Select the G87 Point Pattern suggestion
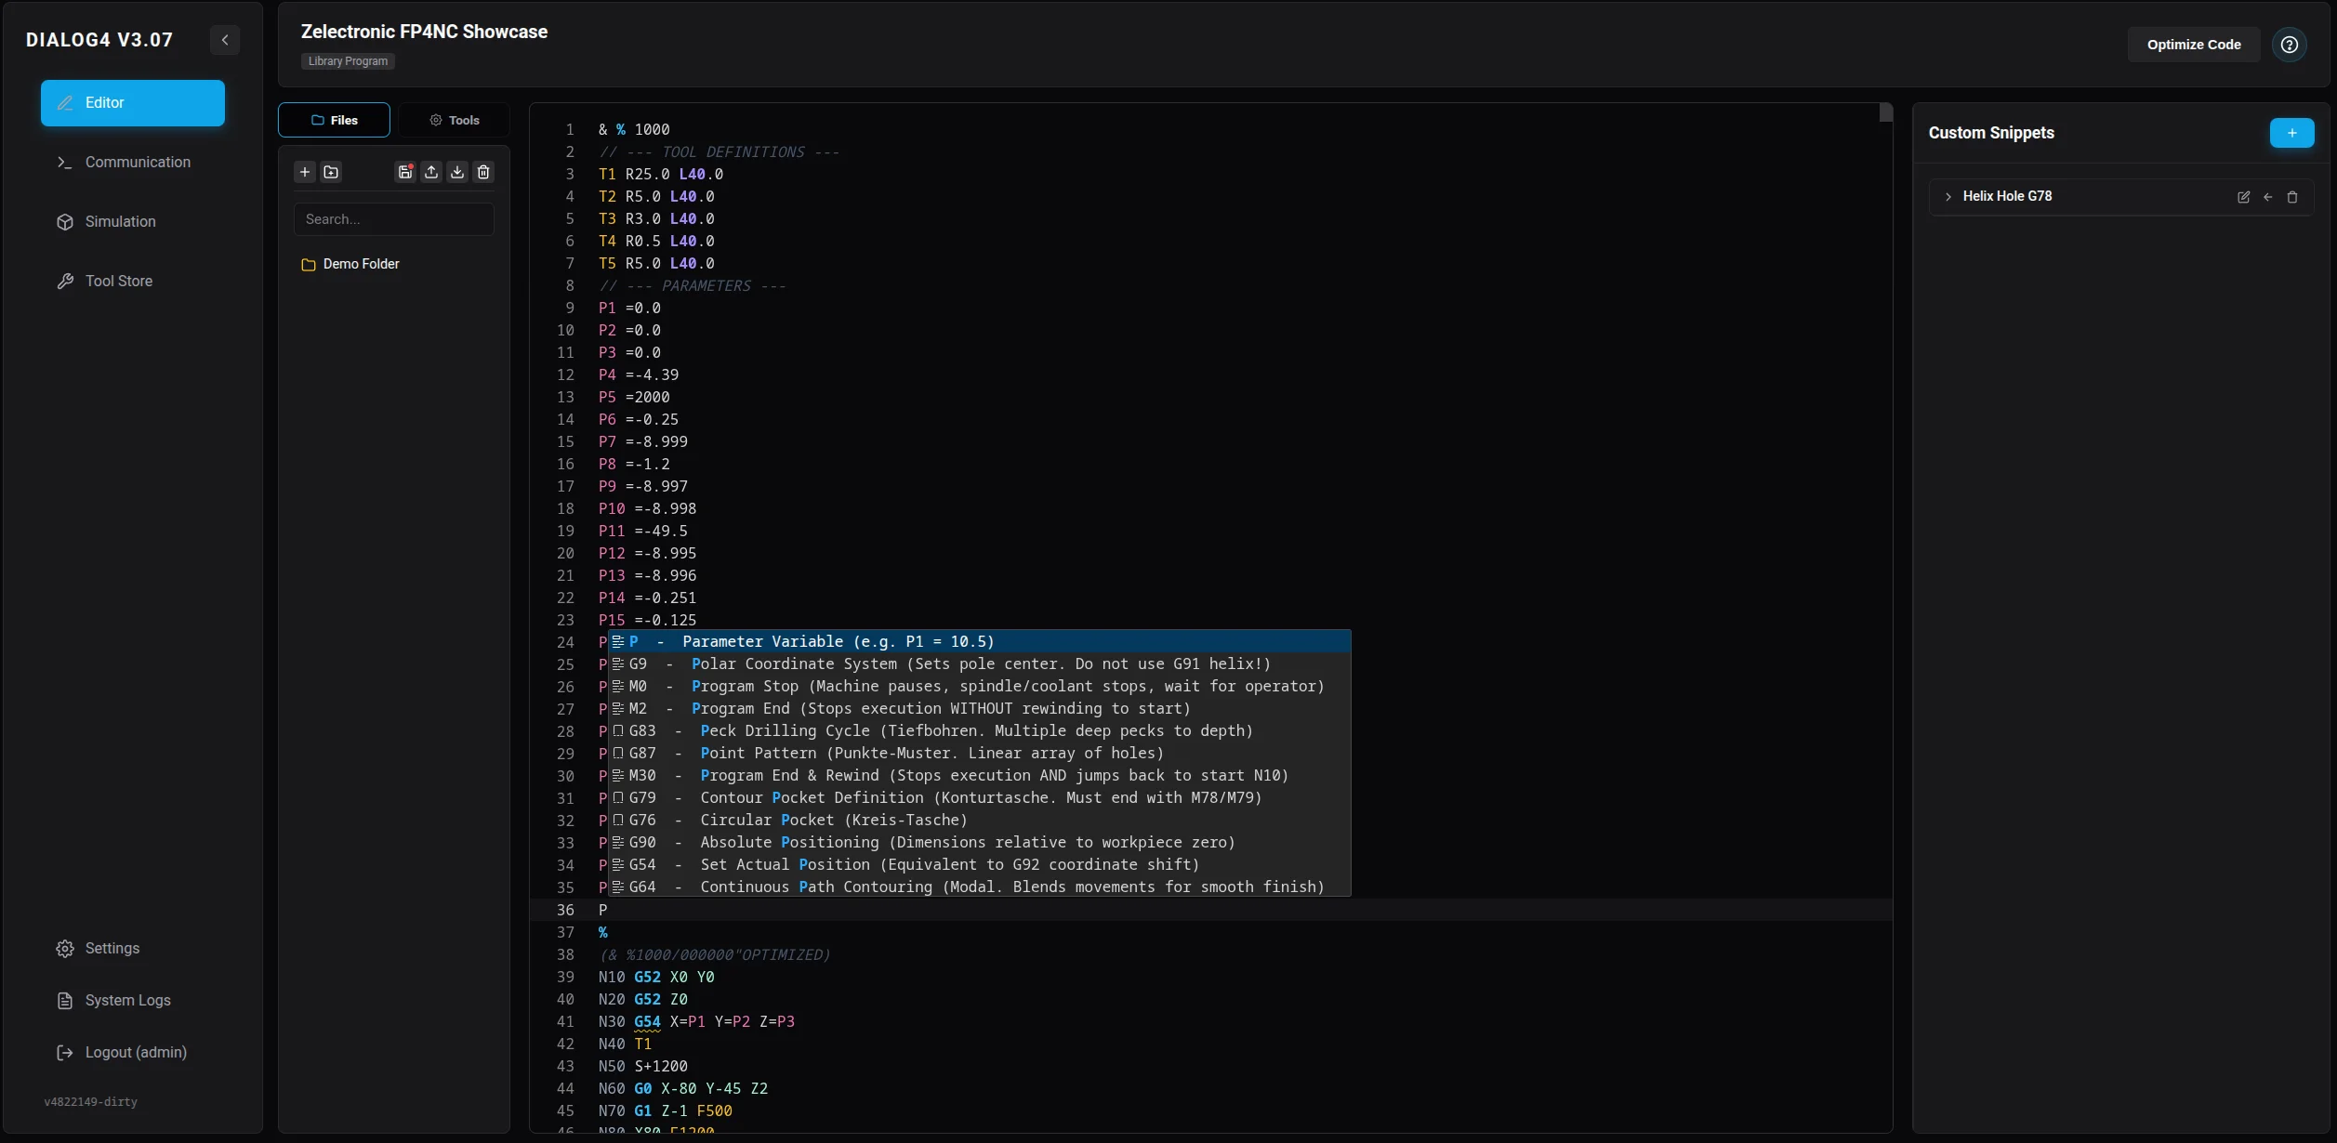 click(980, 753)
